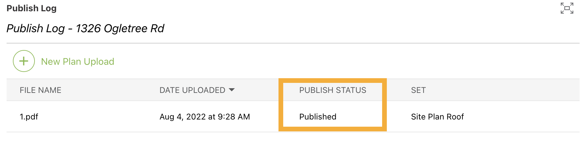Viewport: 584px width, 142px height.
Task: Select the Published status cell
Action: [318, 117]
